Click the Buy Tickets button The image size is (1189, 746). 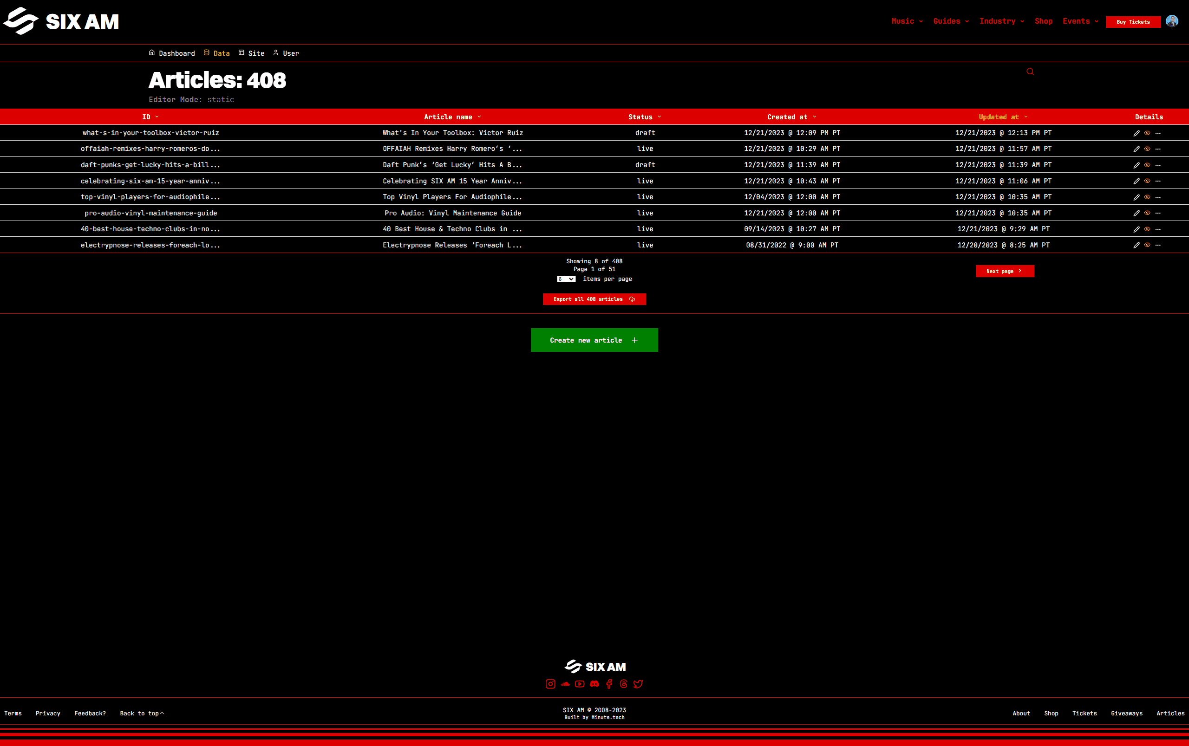coord(1133,22)
